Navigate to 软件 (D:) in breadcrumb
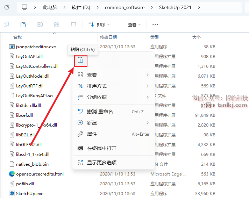 click(x=81, y=7)
